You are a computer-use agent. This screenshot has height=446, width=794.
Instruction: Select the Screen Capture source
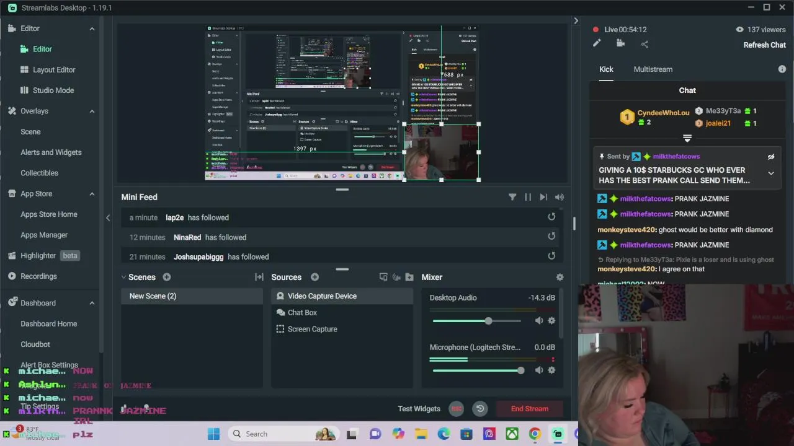point(342,329)
